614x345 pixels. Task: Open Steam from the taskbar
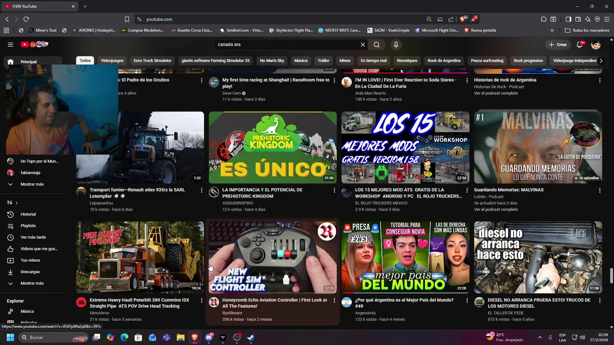tap(250, 337)
